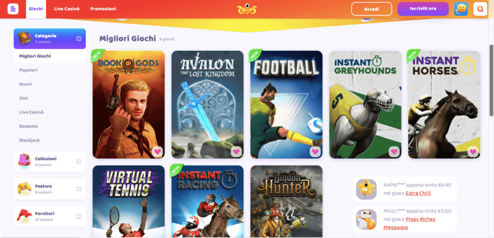Image resolution: width=494 pixels, height=238 pixels.
Task: Open the Extra Chilli game link
Action: pos(418,193)
